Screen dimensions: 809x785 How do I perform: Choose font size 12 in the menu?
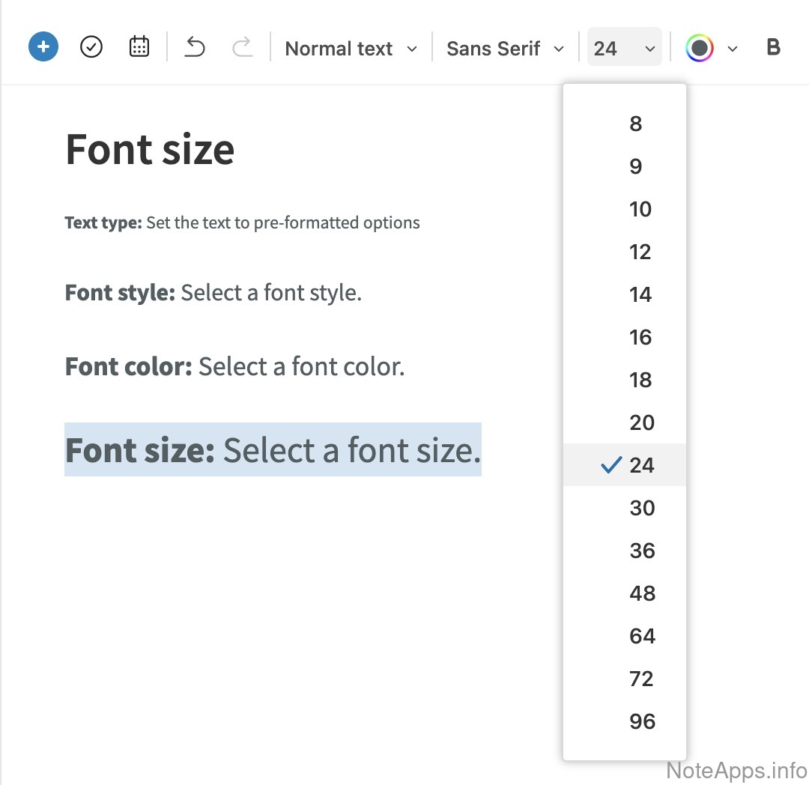point(640,252)
